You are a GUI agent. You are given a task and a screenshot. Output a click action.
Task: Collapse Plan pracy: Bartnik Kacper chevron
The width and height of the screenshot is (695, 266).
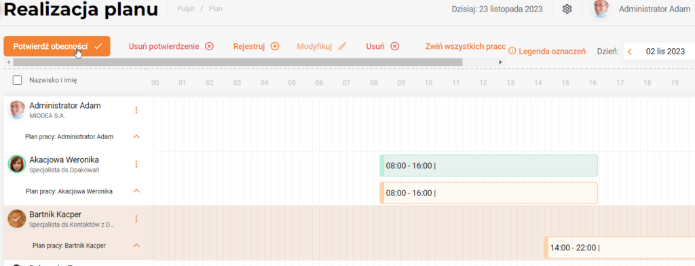coord(136,245)
